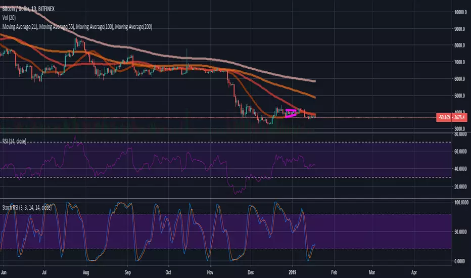Click the 8000.0 price axis label

pos(459,45)
